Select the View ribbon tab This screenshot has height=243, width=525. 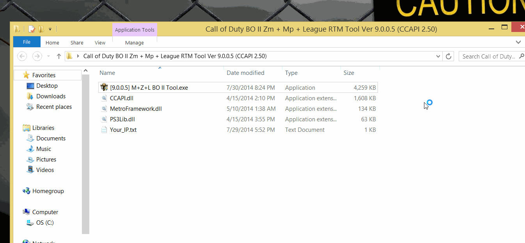click(100, 43)
